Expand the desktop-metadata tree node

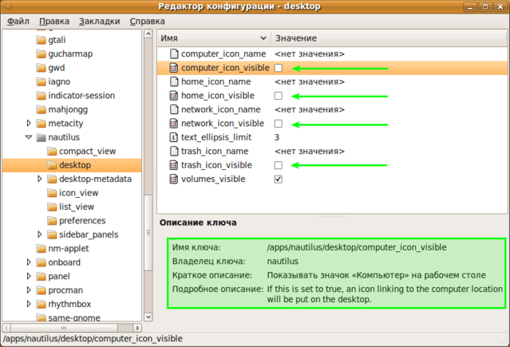[40, 179]
